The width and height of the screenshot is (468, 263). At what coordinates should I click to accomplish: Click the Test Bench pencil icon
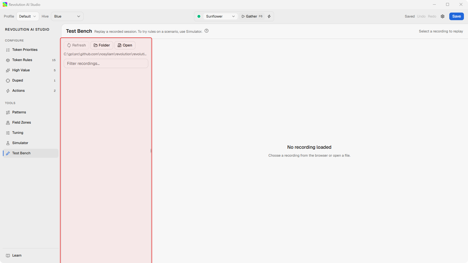click(8, 153)
